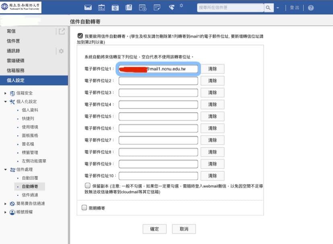The width and height of the screenshot is (333, 244).
Task: Click 清除 for 電子郵件位址7
Action: (x=212, y=140)
